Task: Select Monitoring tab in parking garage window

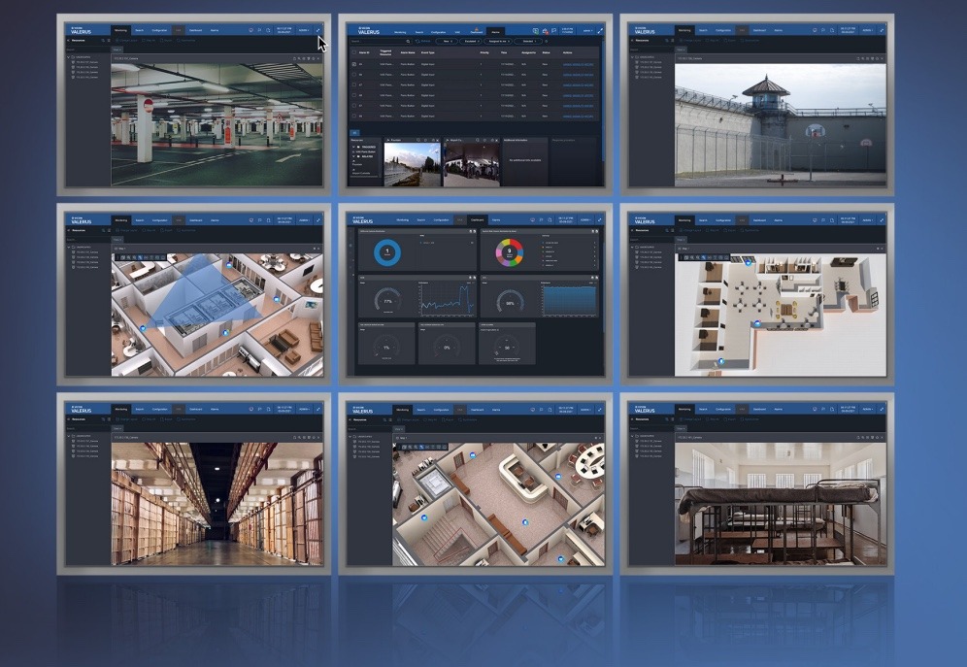Action: [x=119, y=30]
